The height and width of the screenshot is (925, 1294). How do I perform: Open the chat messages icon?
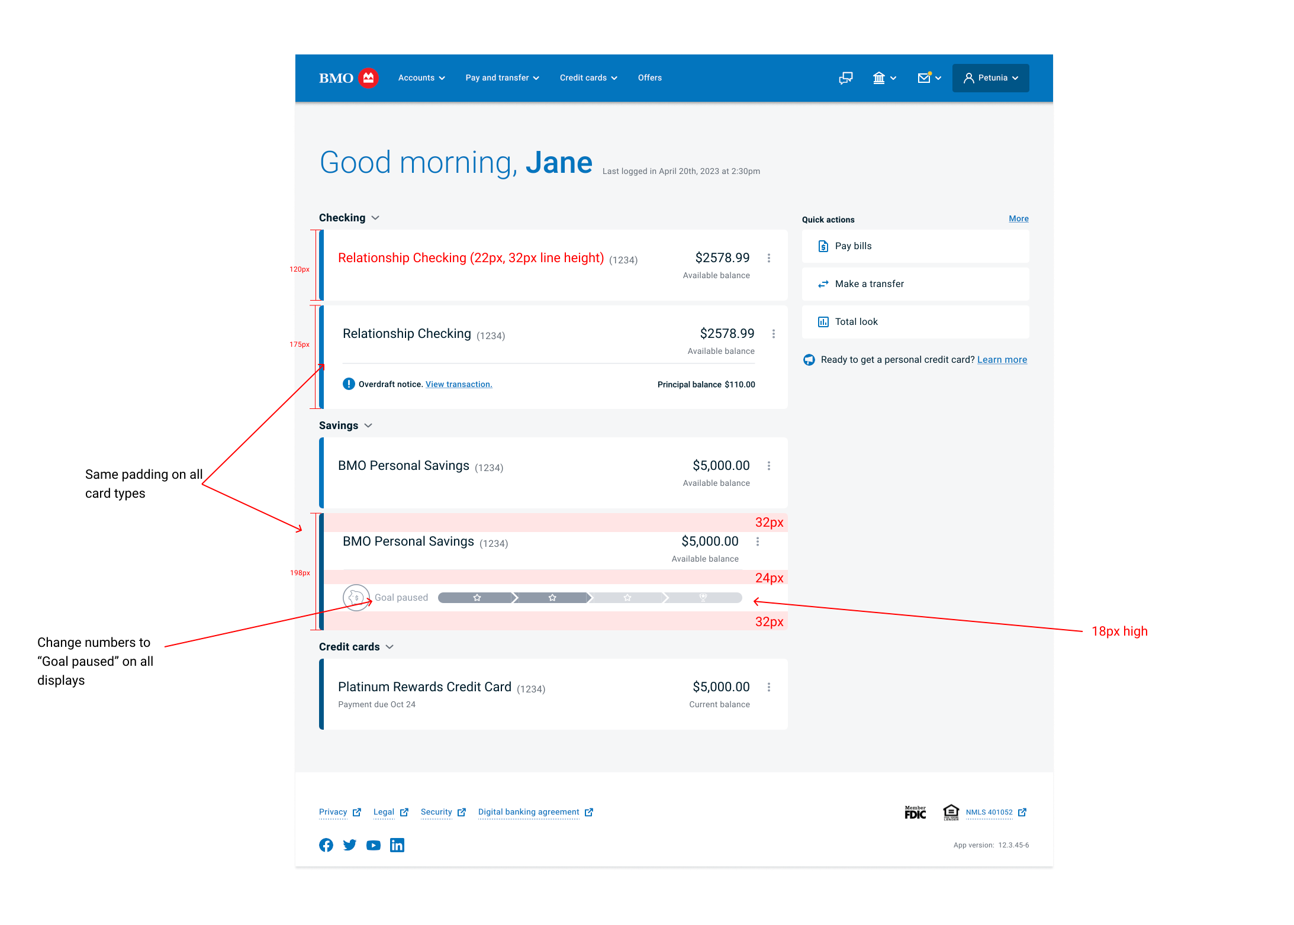845,78
